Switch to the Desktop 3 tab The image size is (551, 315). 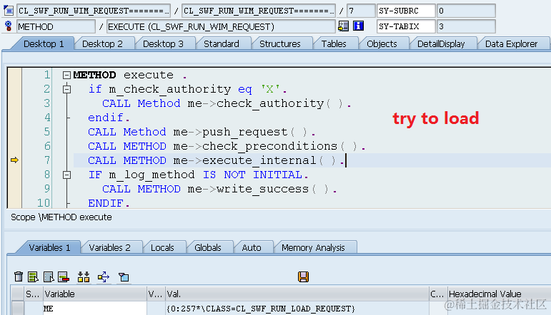[163, 43]
